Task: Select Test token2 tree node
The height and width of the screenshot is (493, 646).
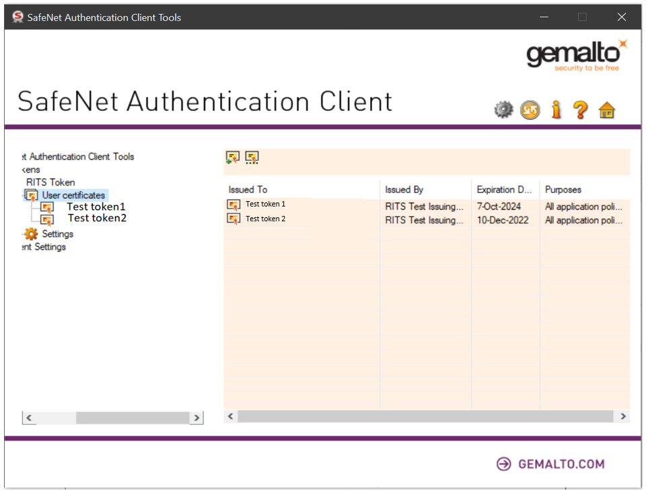Action: click(x=97, y=218)
